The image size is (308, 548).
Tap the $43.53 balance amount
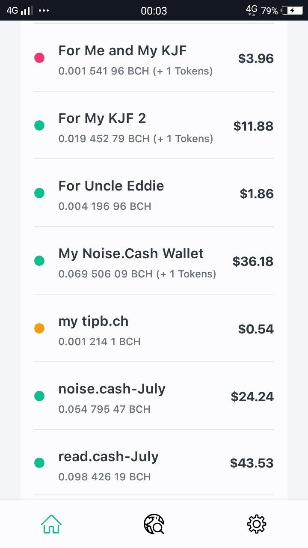click(x=252, y=463)
